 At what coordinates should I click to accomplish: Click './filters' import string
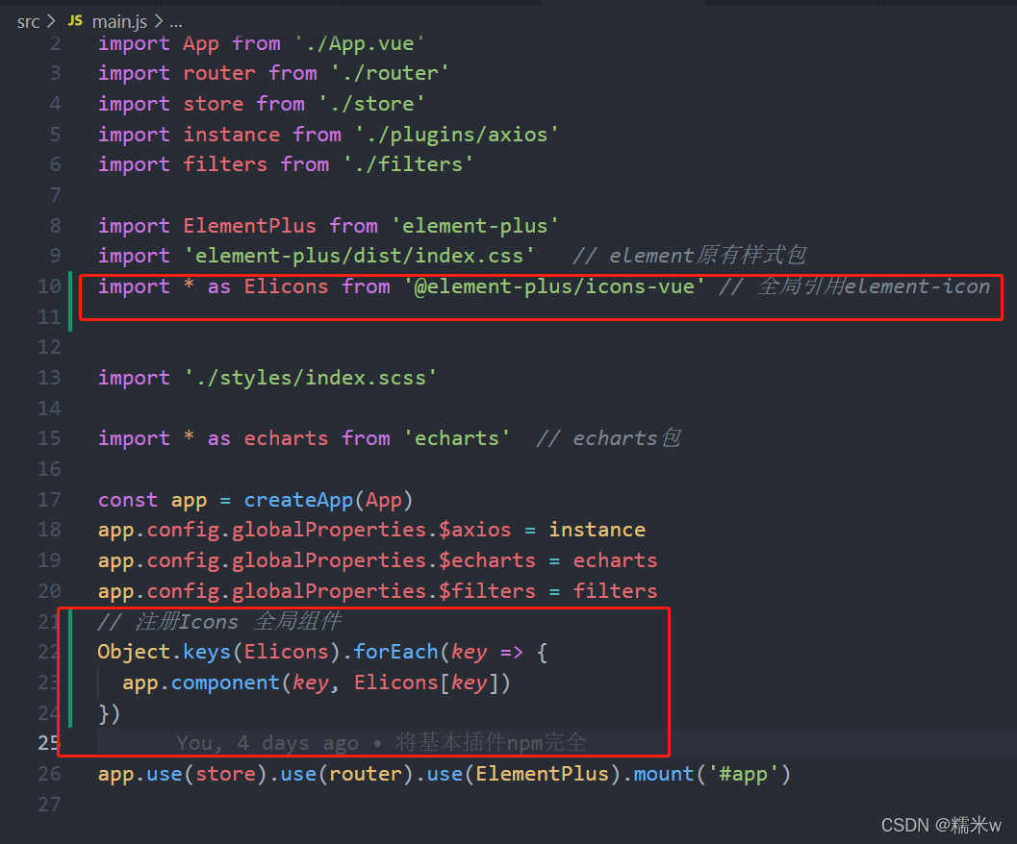(x=408, y=164)
